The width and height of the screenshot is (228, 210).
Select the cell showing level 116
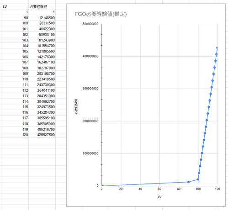point(15,112)
